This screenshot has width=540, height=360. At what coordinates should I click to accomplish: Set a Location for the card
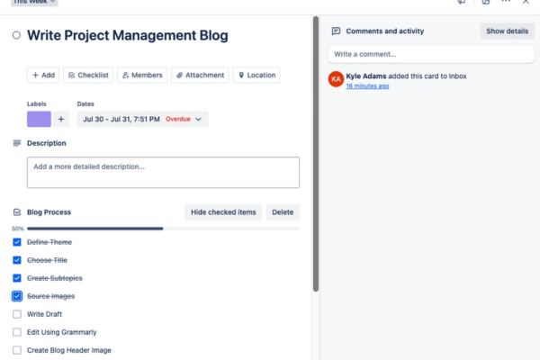(x=256, y=76)
